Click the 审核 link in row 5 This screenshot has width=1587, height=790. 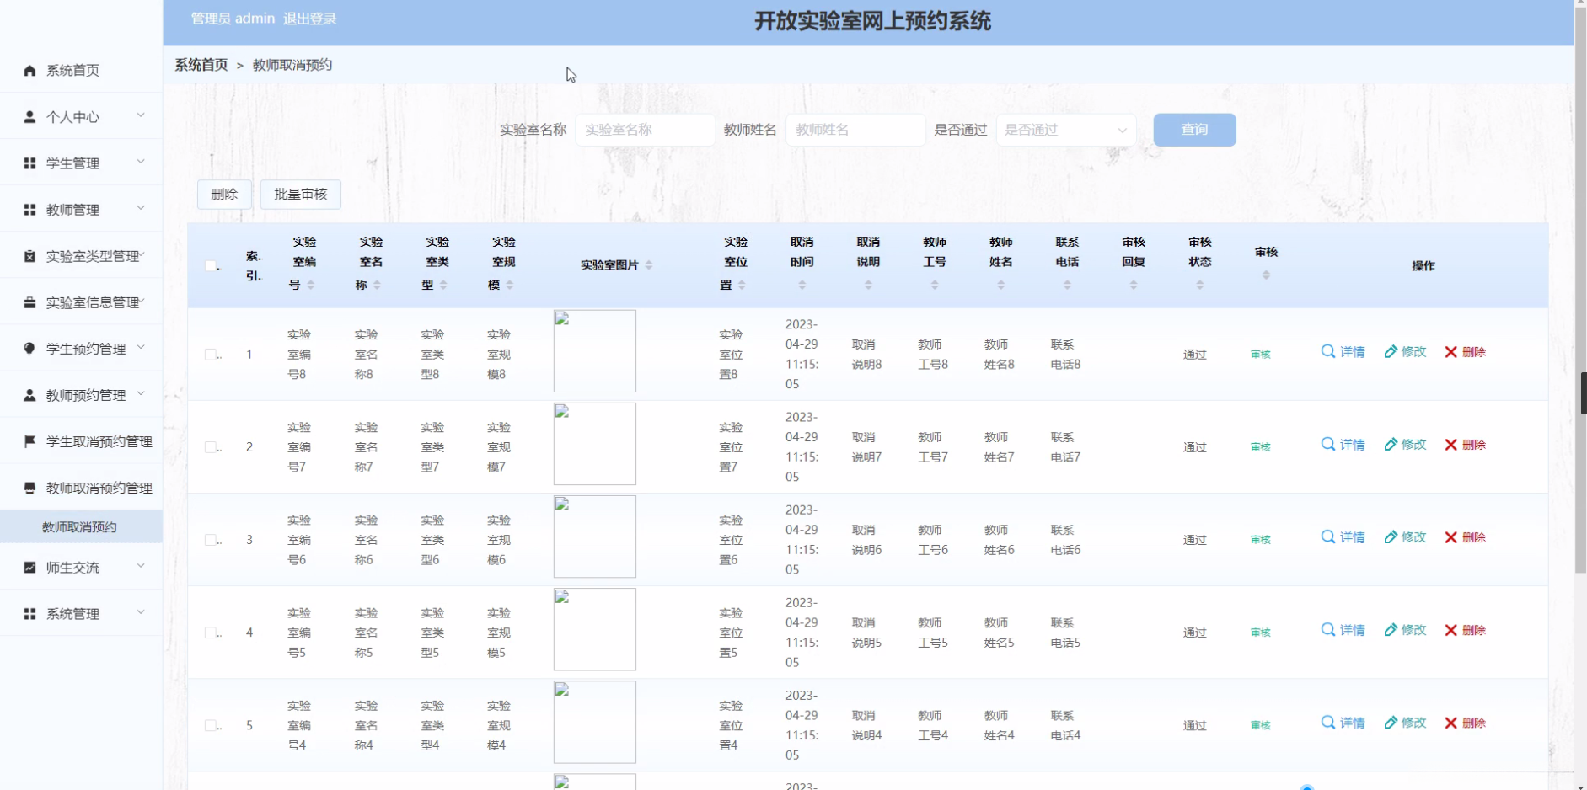(1261, 725)
